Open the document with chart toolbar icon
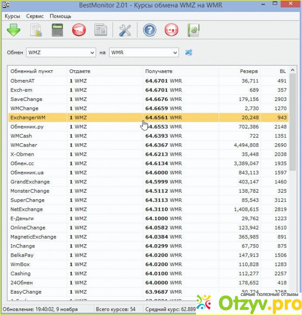302x315 pixels. pyautogui.click(x=36, y=31)
